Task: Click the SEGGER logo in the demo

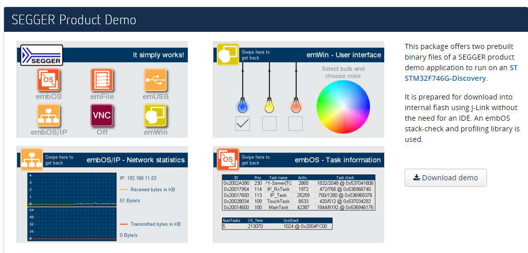Action: (x=42, y=55)
